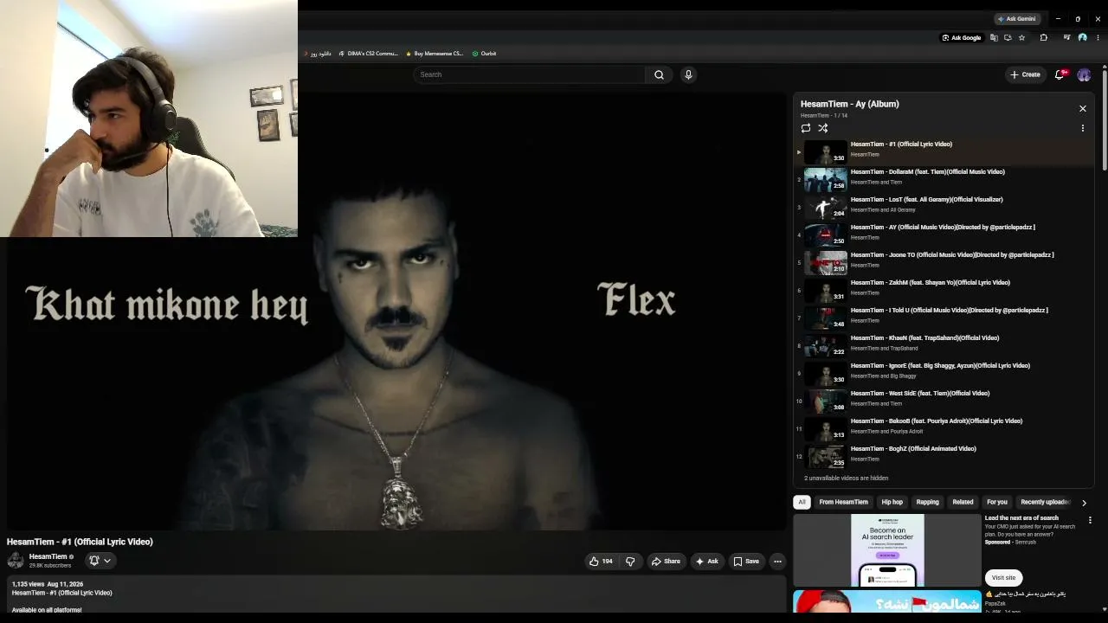Click the install app icon in address bar
1108x623 pixels.
(x=1008, y=38)
